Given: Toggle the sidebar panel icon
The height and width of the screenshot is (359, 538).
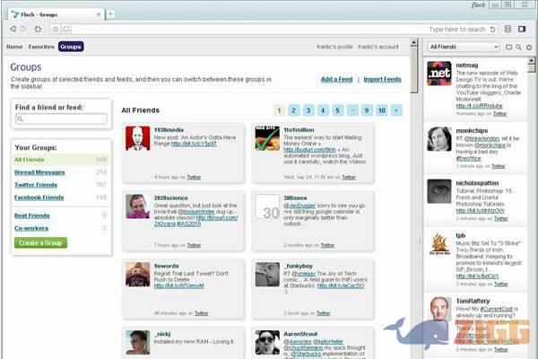Looking at the screenshot, I should click(522, 29).
